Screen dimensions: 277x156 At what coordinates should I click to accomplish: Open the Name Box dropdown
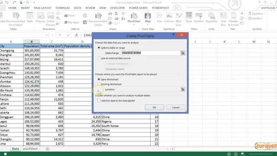pyautogui.click(x=47, y=35)
